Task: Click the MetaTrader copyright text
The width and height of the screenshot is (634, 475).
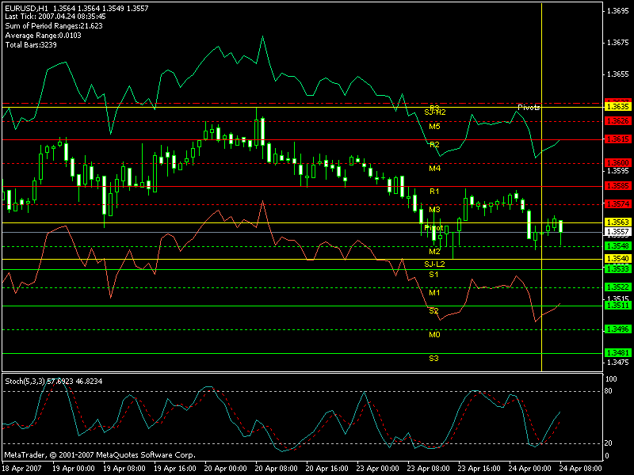Action: coord(99,455)
